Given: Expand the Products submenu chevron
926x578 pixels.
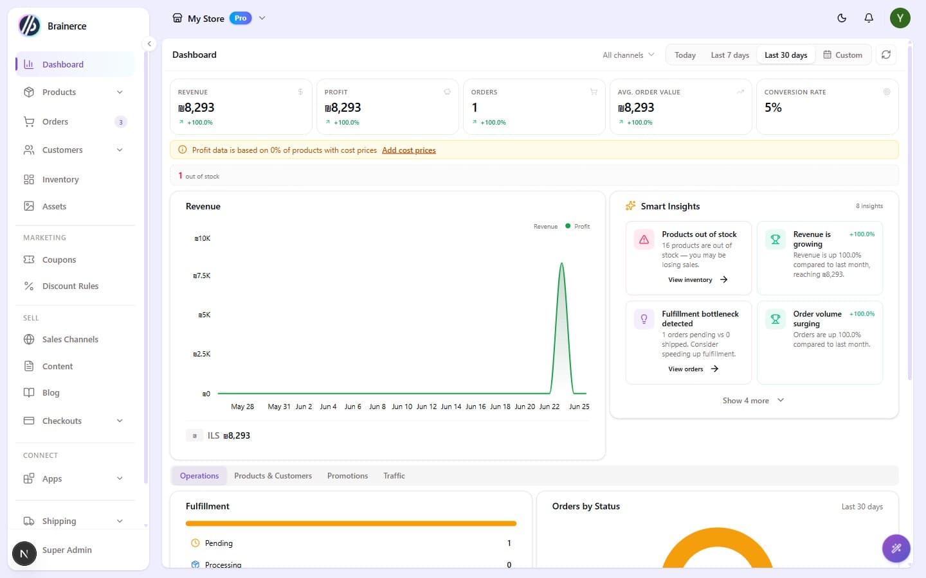Looking at the screenshot, I should pos(120,92).
